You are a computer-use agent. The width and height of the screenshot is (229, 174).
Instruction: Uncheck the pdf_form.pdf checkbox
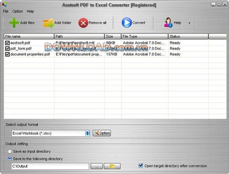(x=7, y=49)
